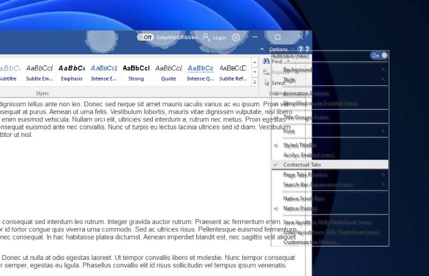Open the Options dropdown menu

coord(281,49)
